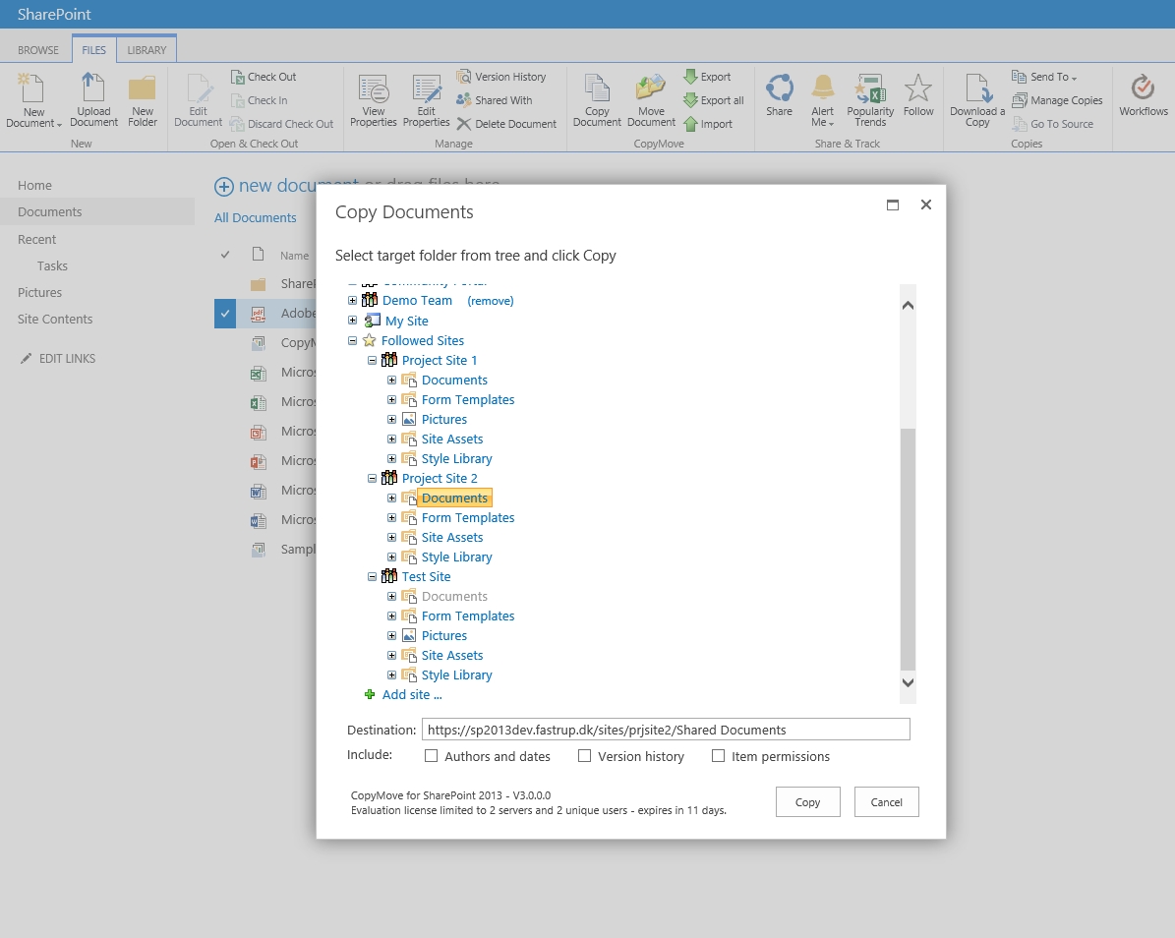The height and width of the screenshot is (938, 1175).
Task: Click Export all in the CopyMove group
Action: click(714, 99)
